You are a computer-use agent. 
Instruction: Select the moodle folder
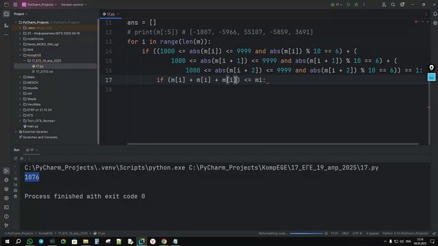pos(30,88)
